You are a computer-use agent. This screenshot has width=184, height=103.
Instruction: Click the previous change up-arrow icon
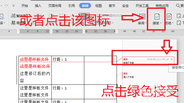pyautogui.click(x=179, y=16)
